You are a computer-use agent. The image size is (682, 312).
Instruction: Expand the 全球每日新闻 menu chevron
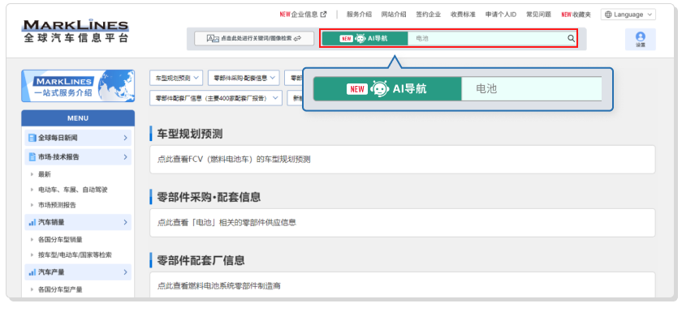pyautogui.click(x=125, y=138)
